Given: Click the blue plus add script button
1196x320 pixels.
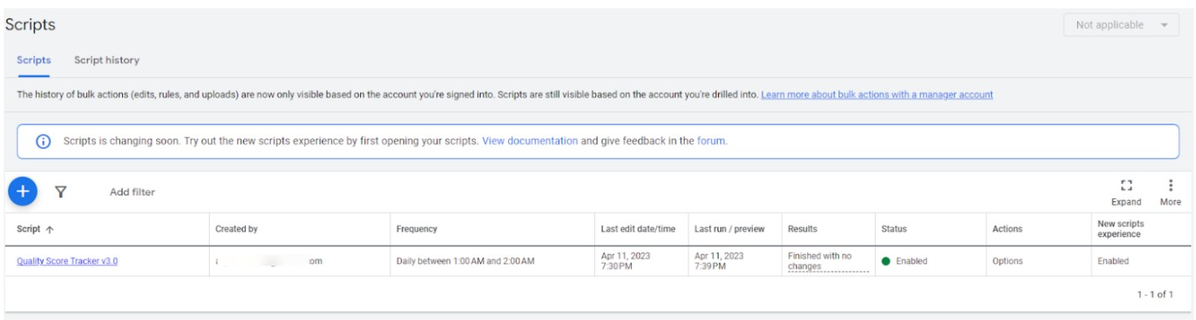Looking at the screenshot, I should coord(23,191).
